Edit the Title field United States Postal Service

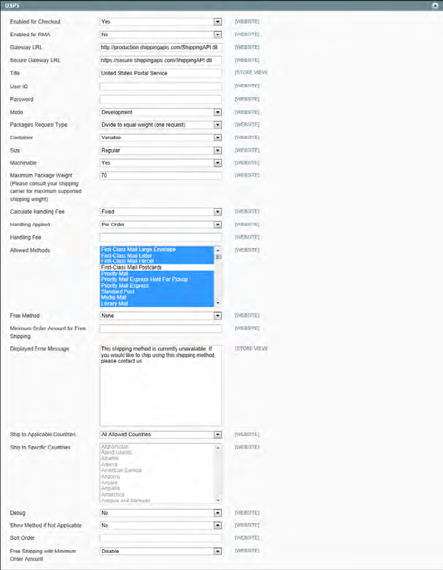(161, 73)
